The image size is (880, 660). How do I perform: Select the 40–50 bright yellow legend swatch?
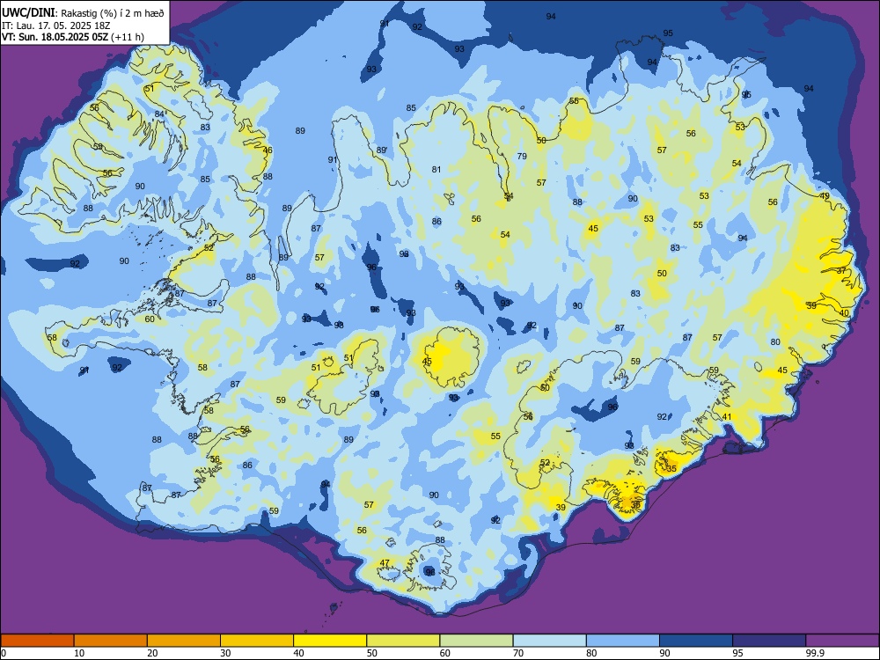coord(330,641)
